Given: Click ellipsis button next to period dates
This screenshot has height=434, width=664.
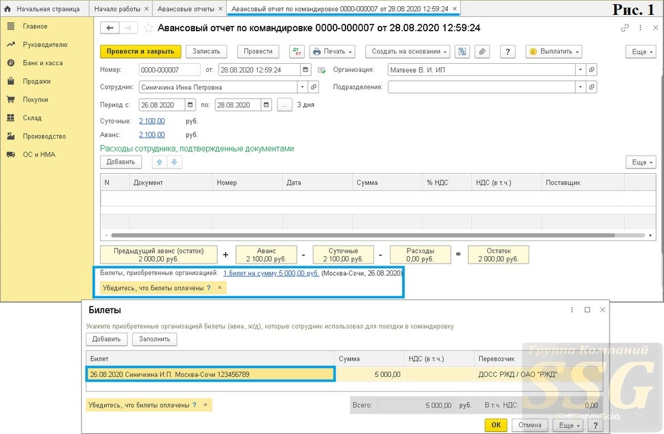Looking at the screenshot, I should pos(284,105).
